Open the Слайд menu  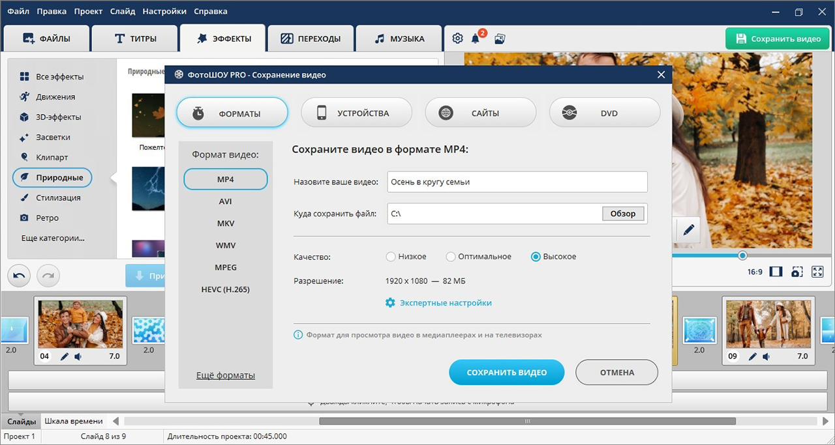(x=123, y=11)
